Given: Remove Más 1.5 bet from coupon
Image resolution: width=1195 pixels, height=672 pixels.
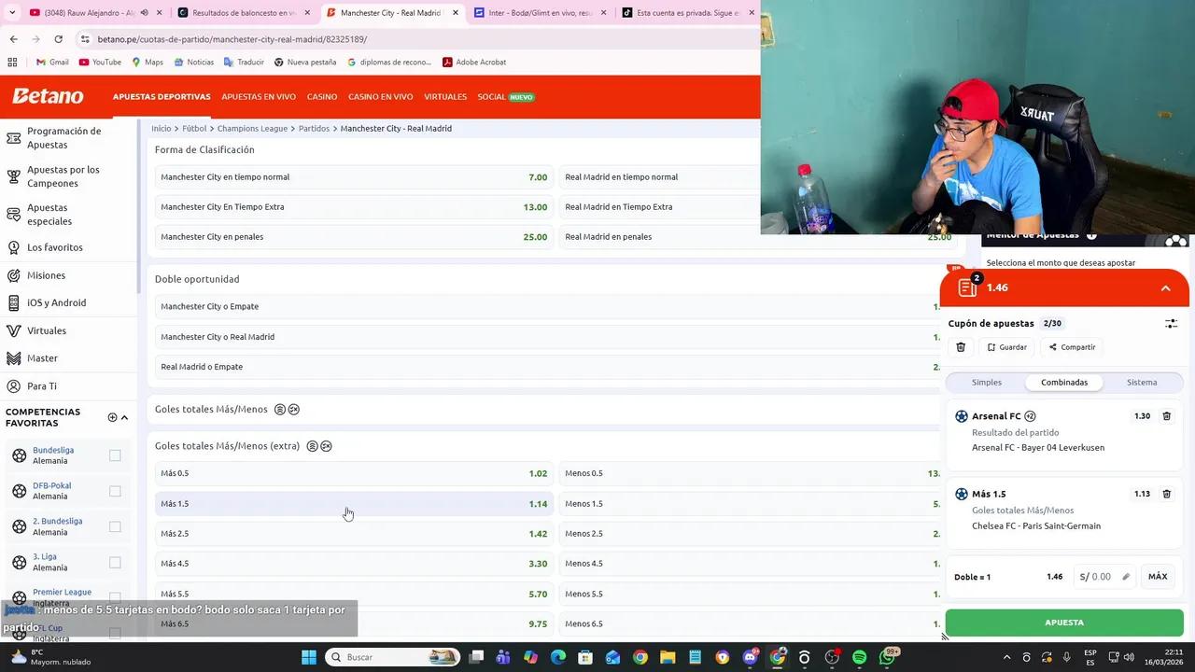Looking at the screenshot, I should (1166, 494).
